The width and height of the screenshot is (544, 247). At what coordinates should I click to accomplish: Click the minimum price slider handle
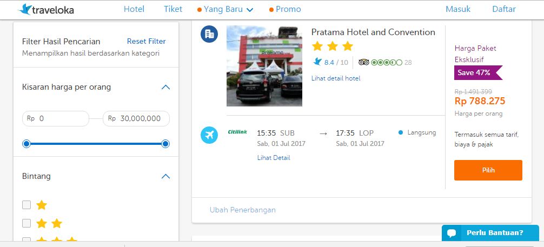coord(26,144)
